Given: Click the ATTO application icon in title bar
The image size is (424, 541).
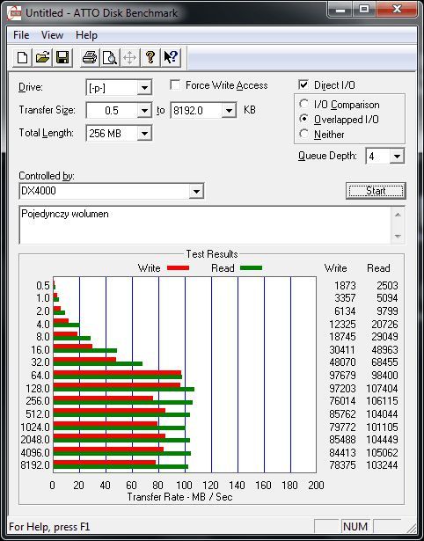Looking at the screenshot, I should click(14, 13).
